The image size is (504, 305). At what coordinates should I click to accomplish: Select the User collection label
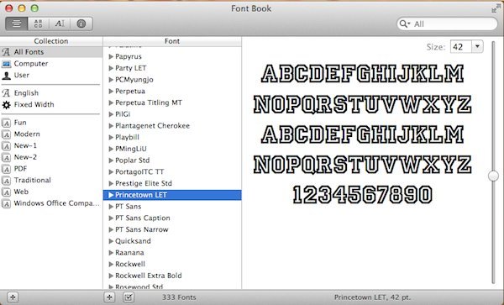point(22,76)
